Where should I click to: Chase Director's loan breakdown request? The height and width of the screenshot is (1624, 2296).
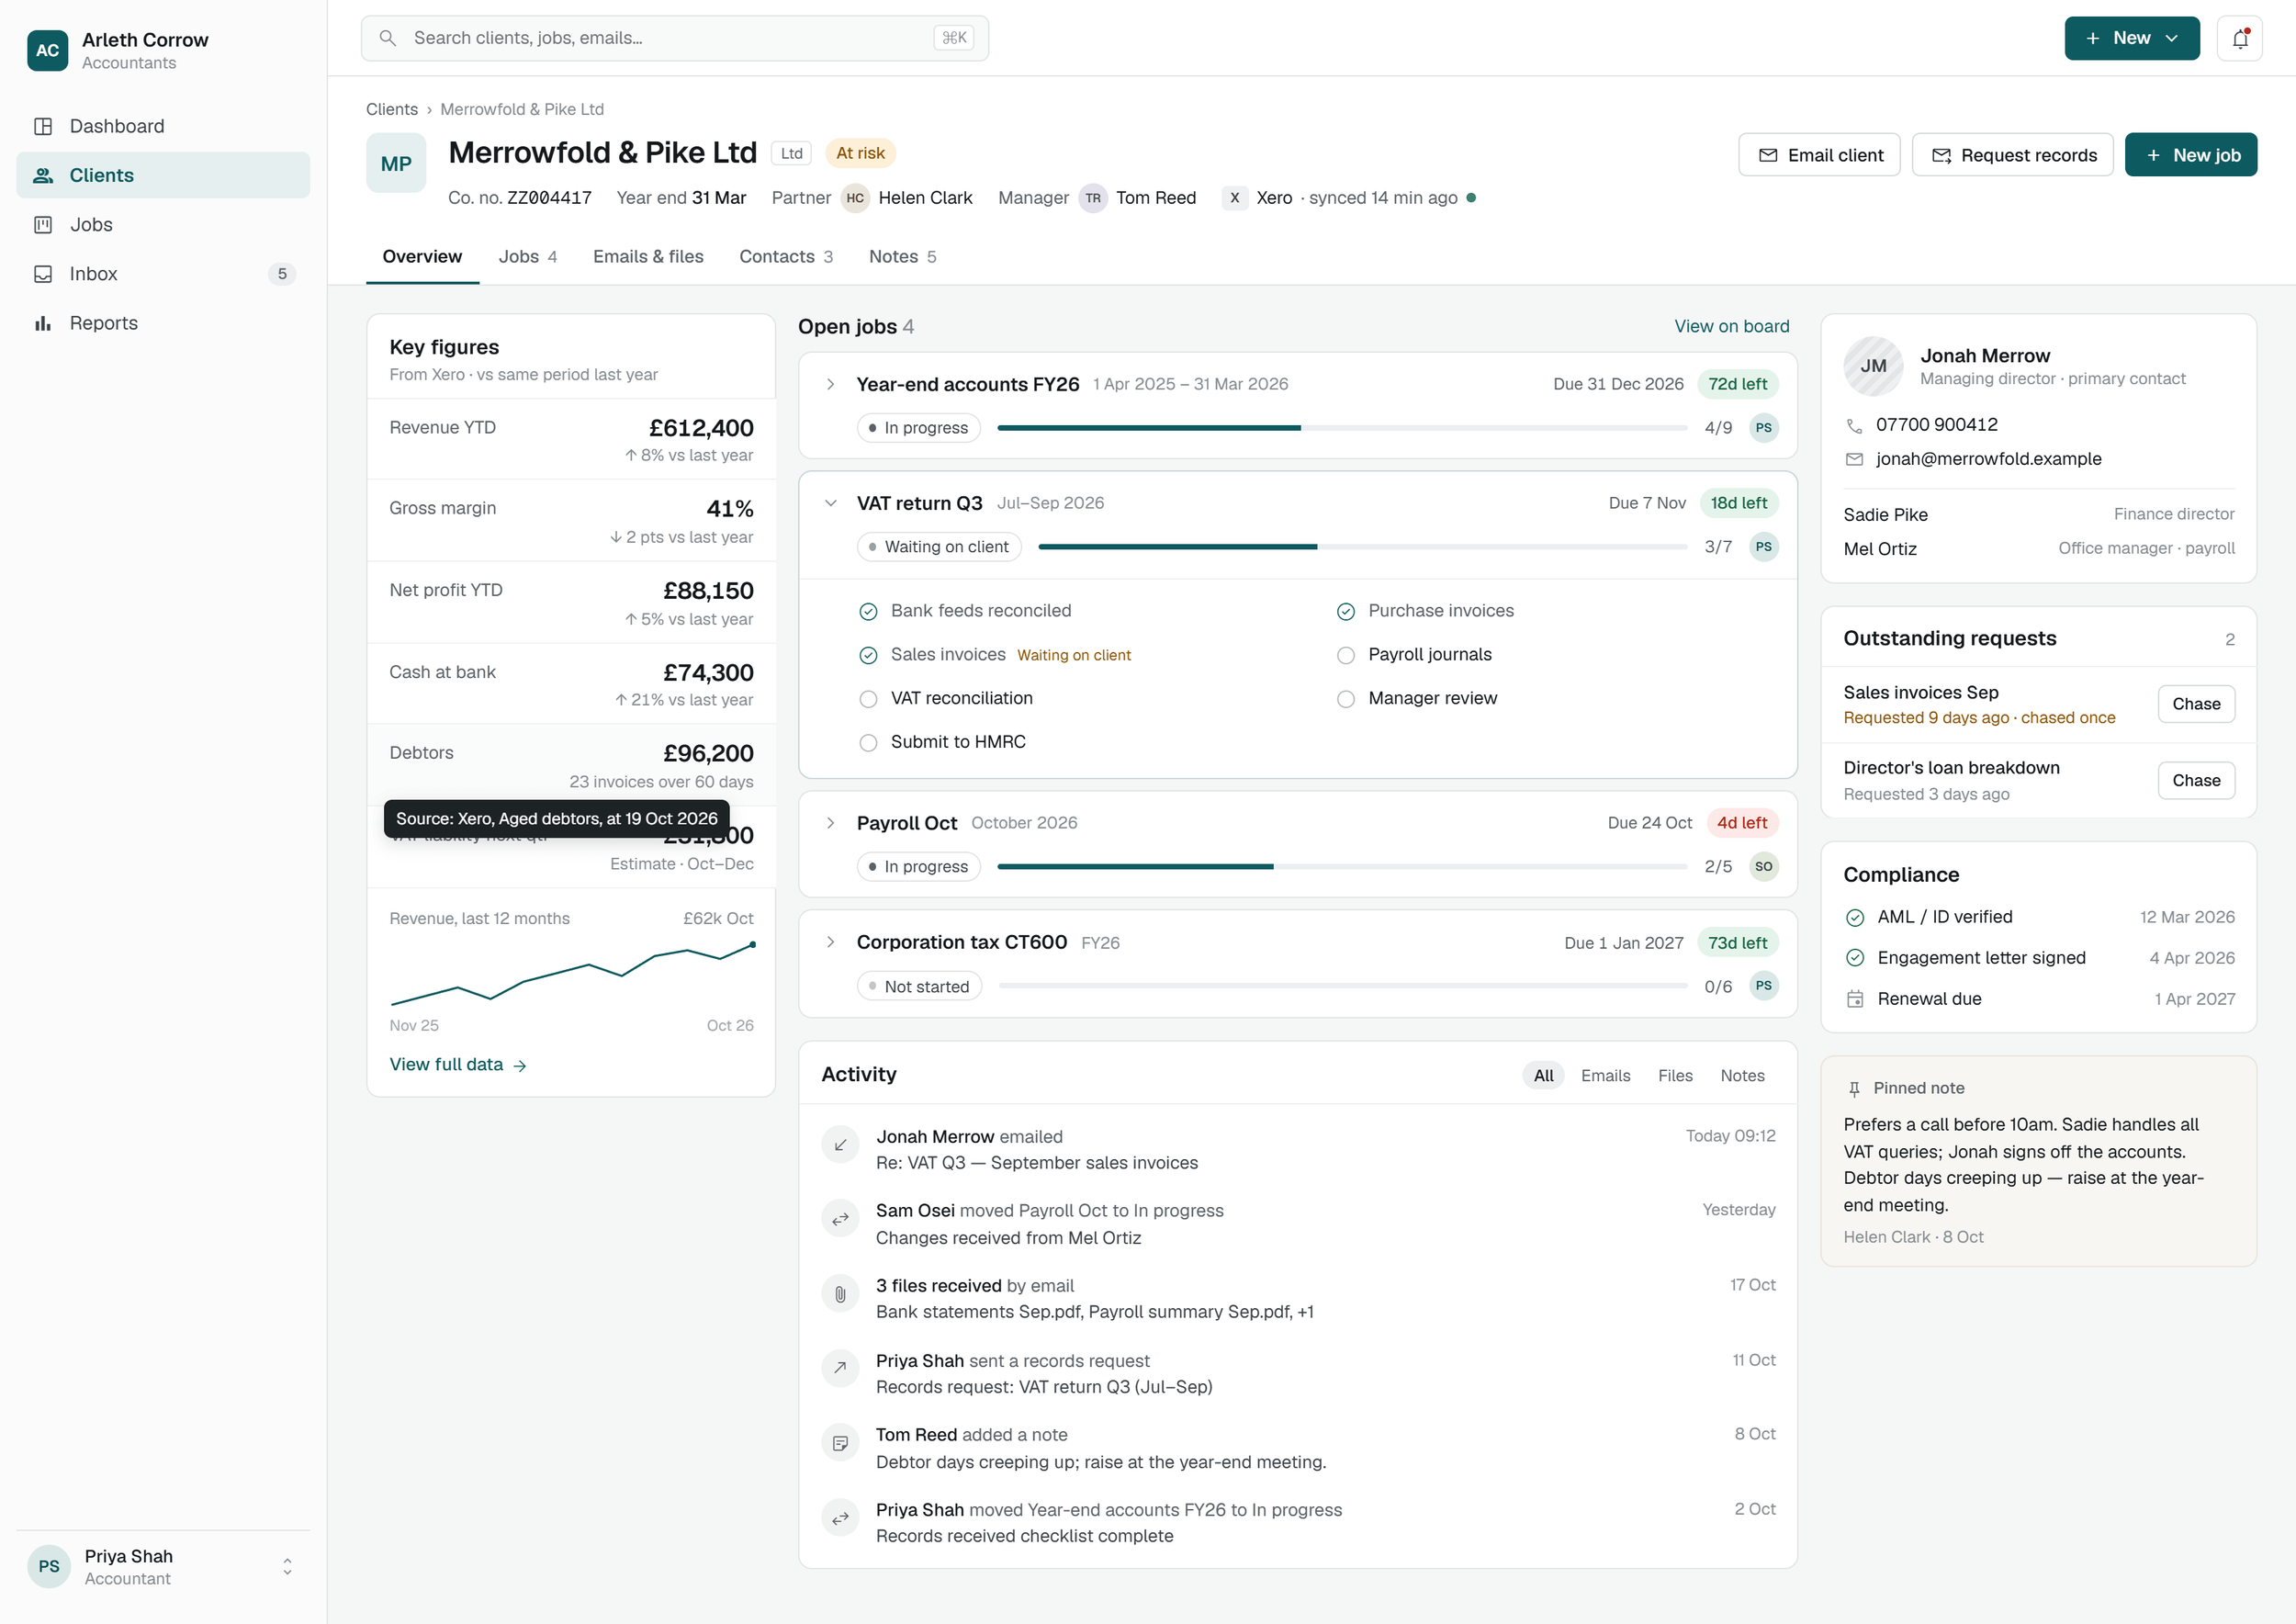2196,781
